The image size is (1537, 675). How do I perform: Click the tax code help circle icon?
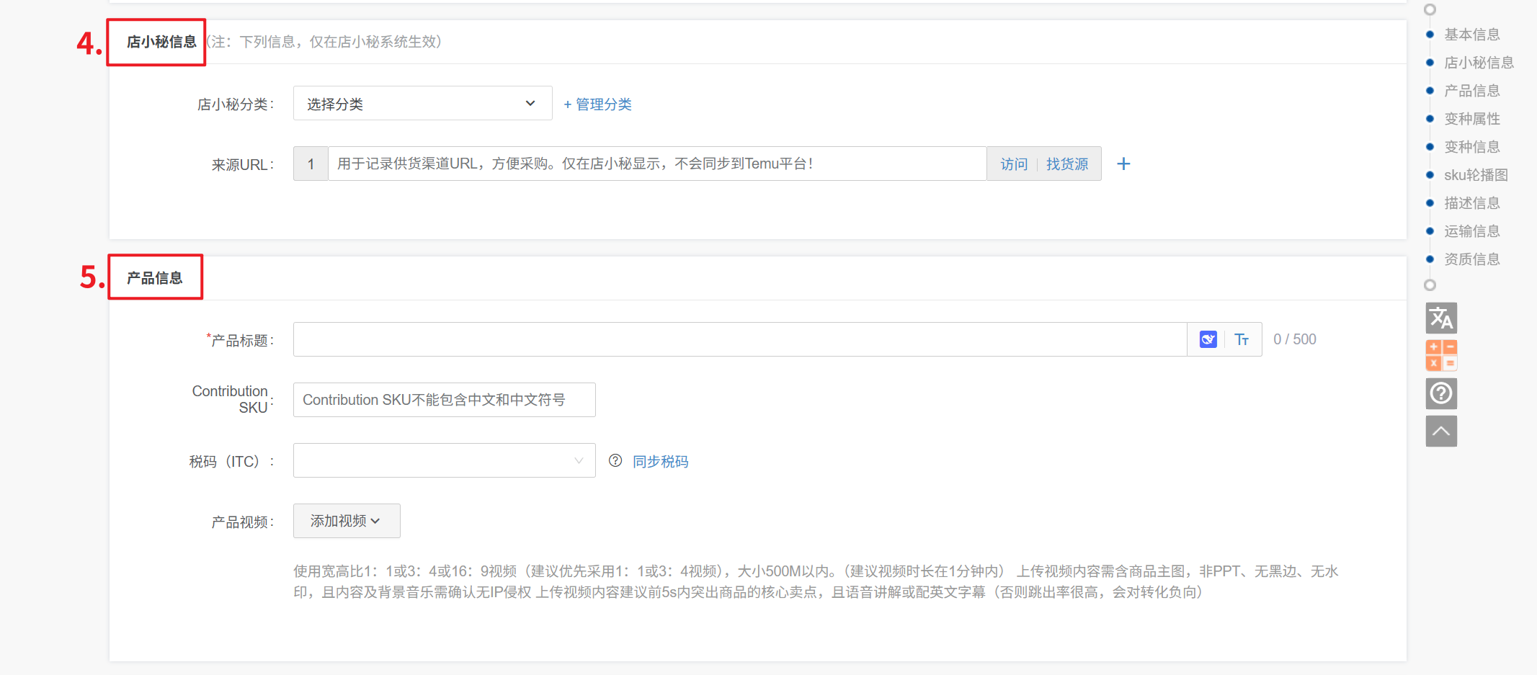point(615,461)
